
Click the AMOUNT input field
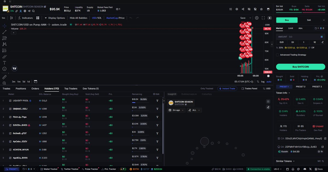[301, 37]
